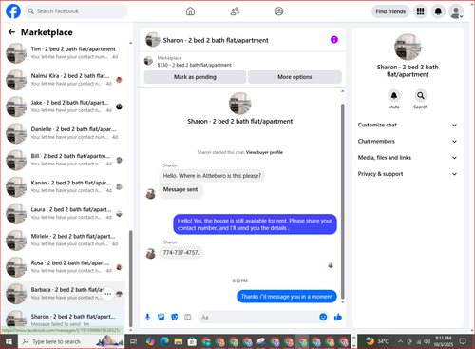This screenshot has height=349, width=475.
Task: Click the back arrow beside Marketplace
Action: click(x=11, y=32)
